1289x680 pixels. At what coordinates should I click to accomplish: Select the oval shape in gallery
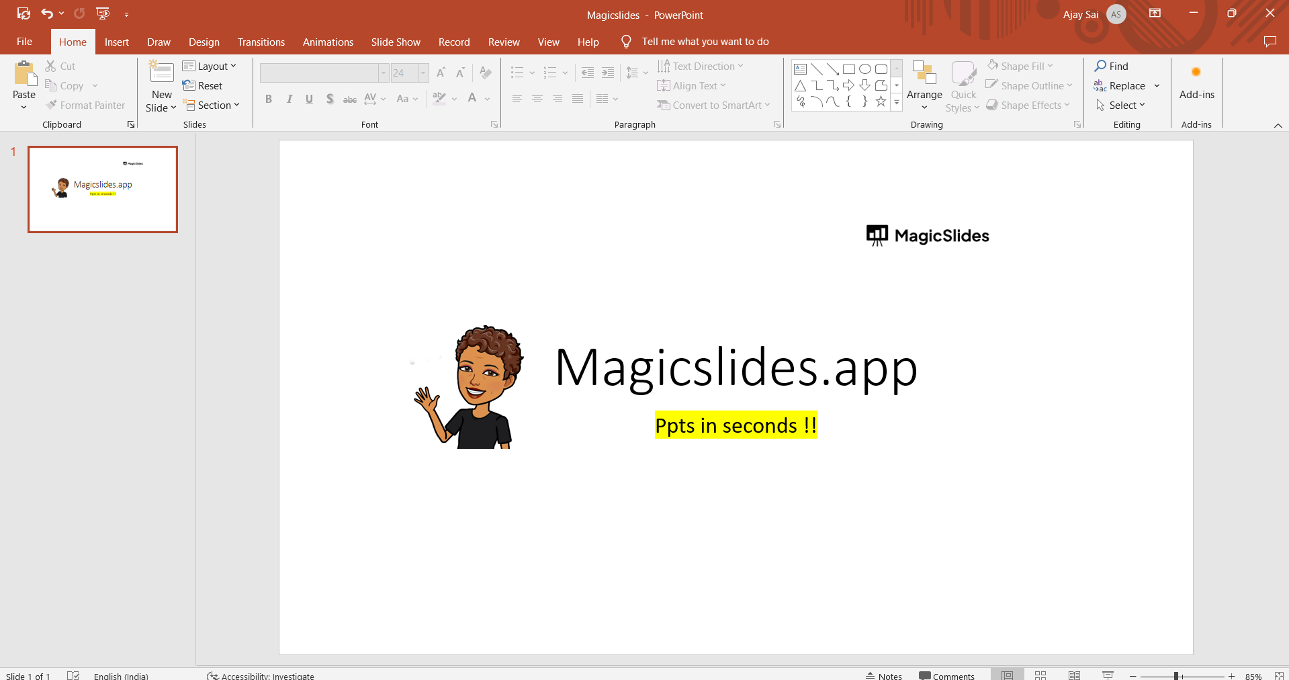(865, 69)
